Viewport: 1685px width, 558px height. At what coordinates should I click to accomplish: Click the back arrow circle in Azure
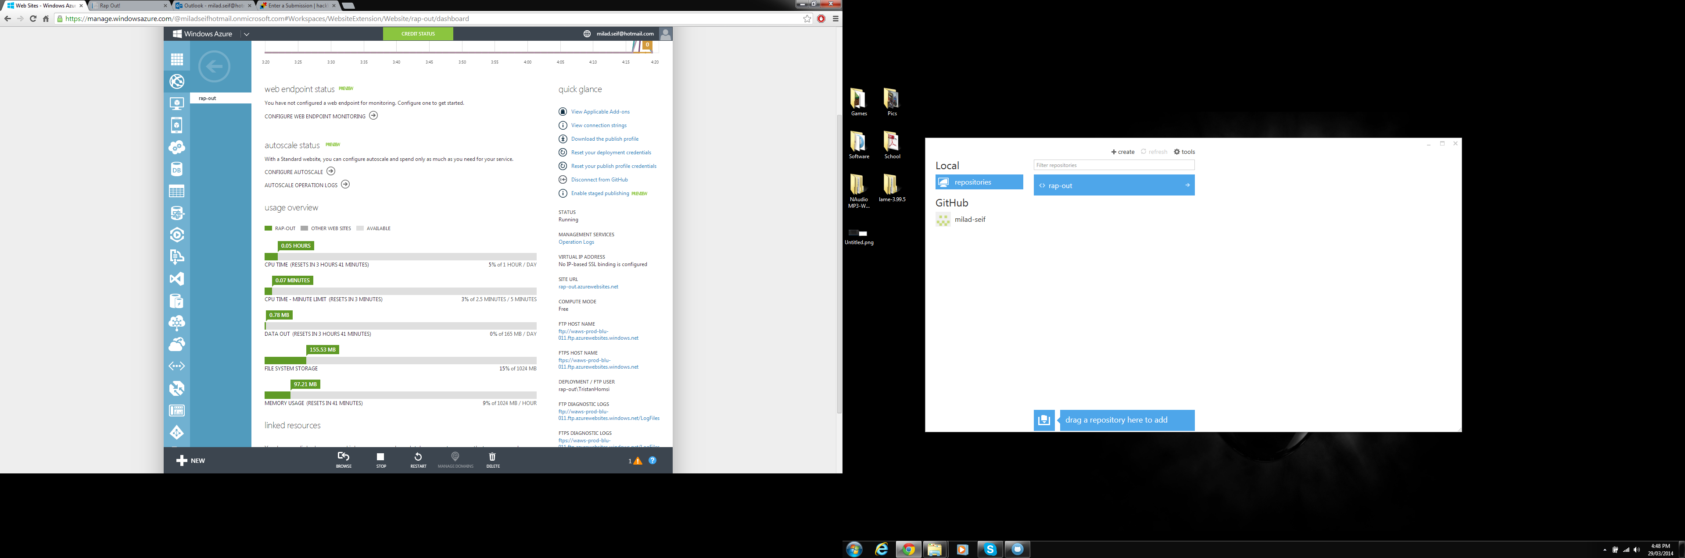tap(214, 66)
